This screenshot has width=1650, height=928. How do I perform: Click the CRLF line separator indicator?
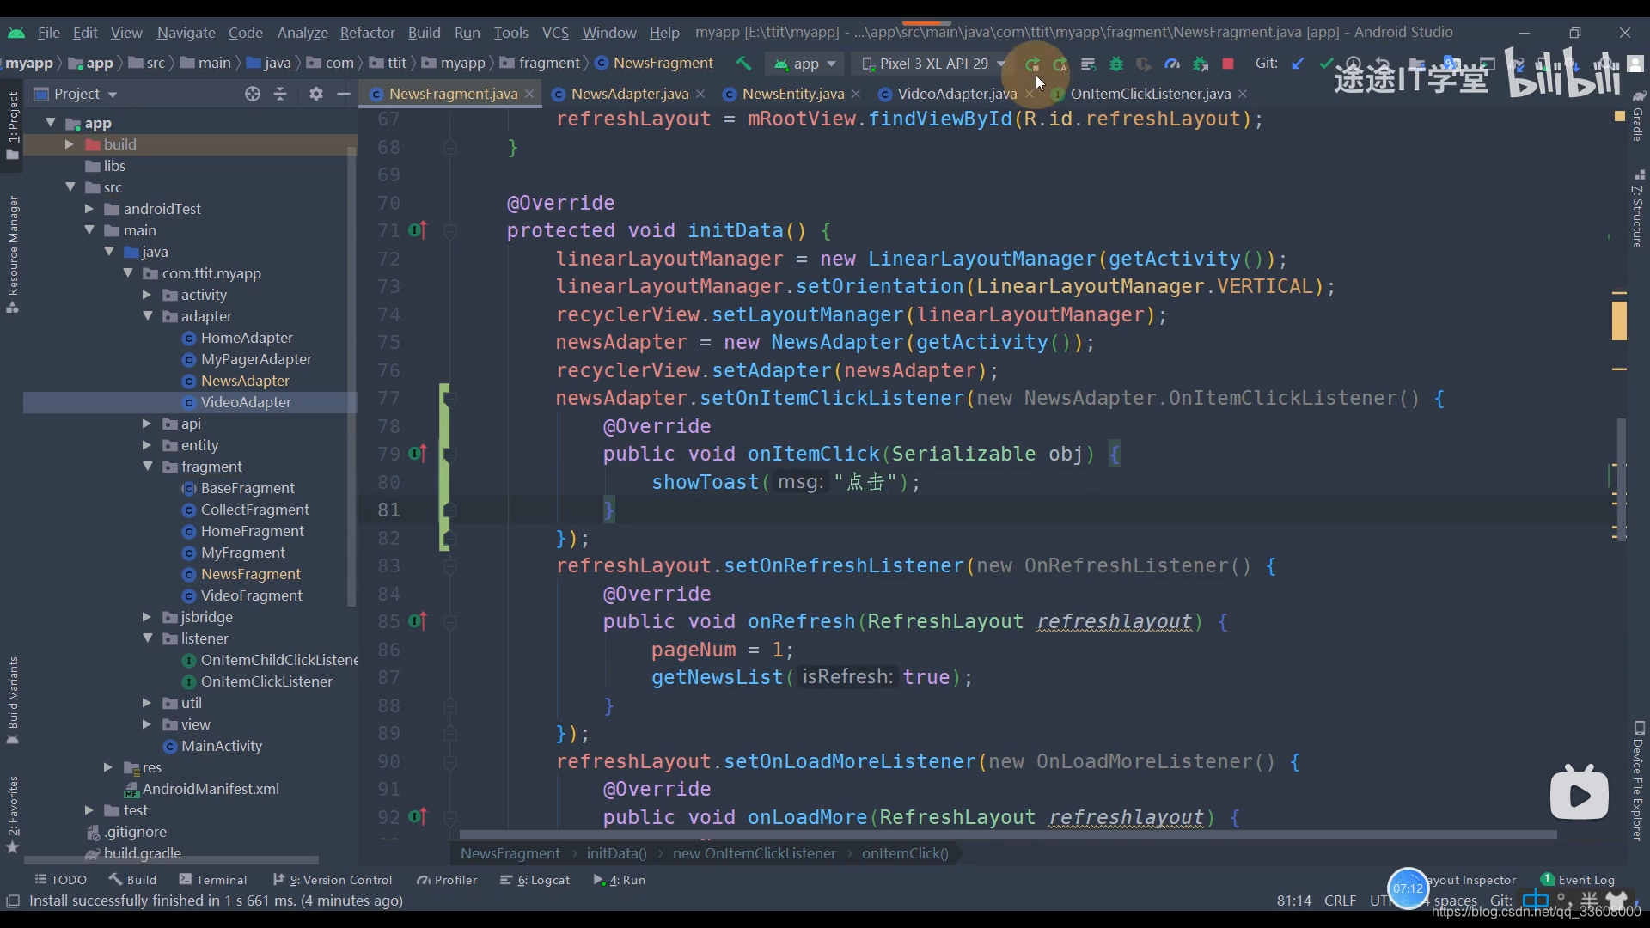1340,901
